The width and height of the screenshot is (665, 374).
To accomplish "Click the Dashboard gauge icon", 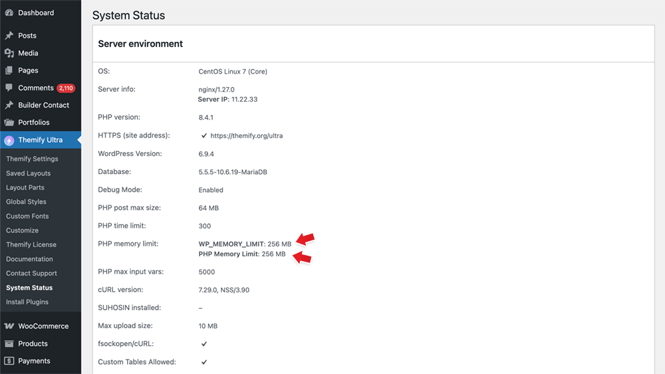I will (x=9, y=13).
